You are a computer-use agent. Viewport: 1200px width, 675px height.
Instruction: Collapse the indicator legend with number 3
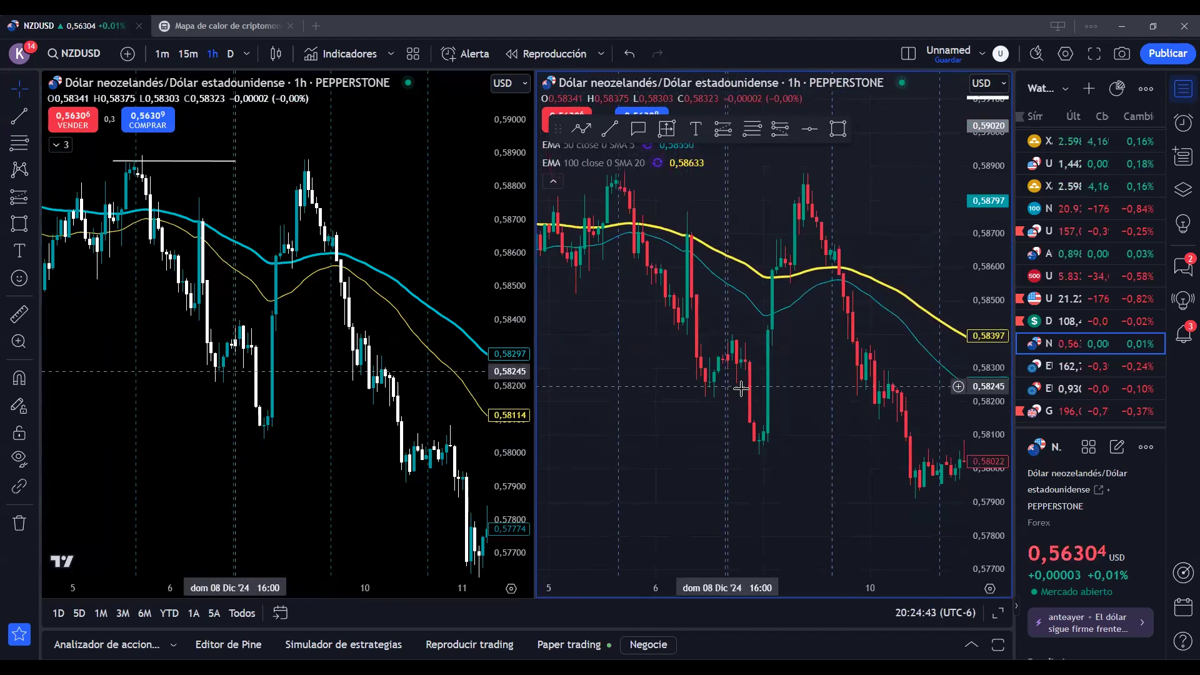point(61,144)
